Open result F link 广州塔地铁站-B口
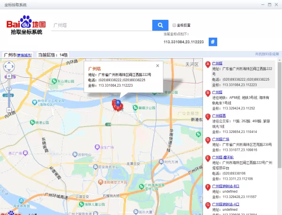This screenshot has width=282, height=215. [226, 186]
